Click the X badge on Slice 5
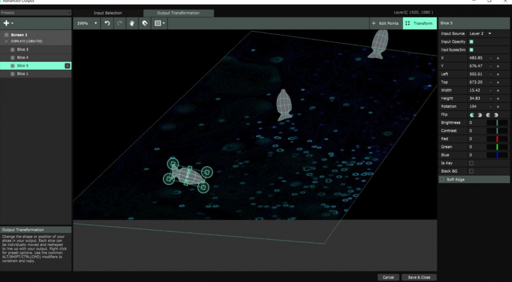 pyautogui.click(x=68, y=66)
